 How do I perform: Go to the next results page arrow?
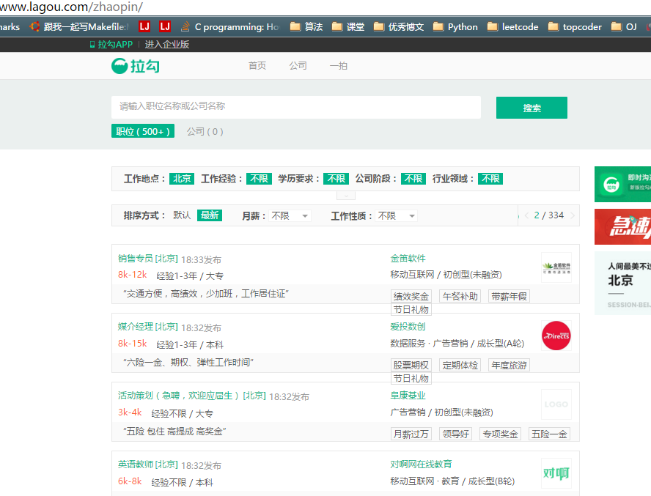[573, 215]
